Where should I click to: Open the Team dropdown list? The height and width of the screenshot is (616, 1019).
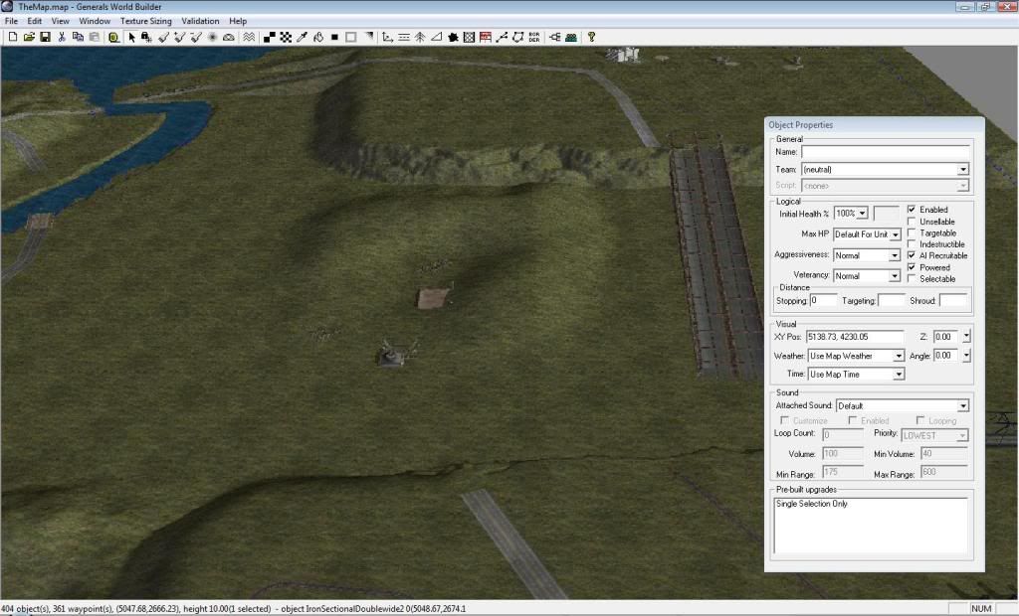coord(962,170)
